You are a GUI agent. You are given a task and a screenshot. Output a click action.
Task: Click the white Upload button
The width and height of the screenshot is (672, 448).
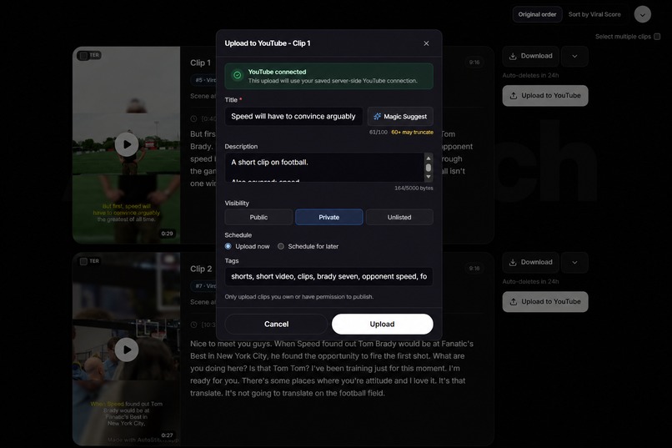click(x=383, y=324)
